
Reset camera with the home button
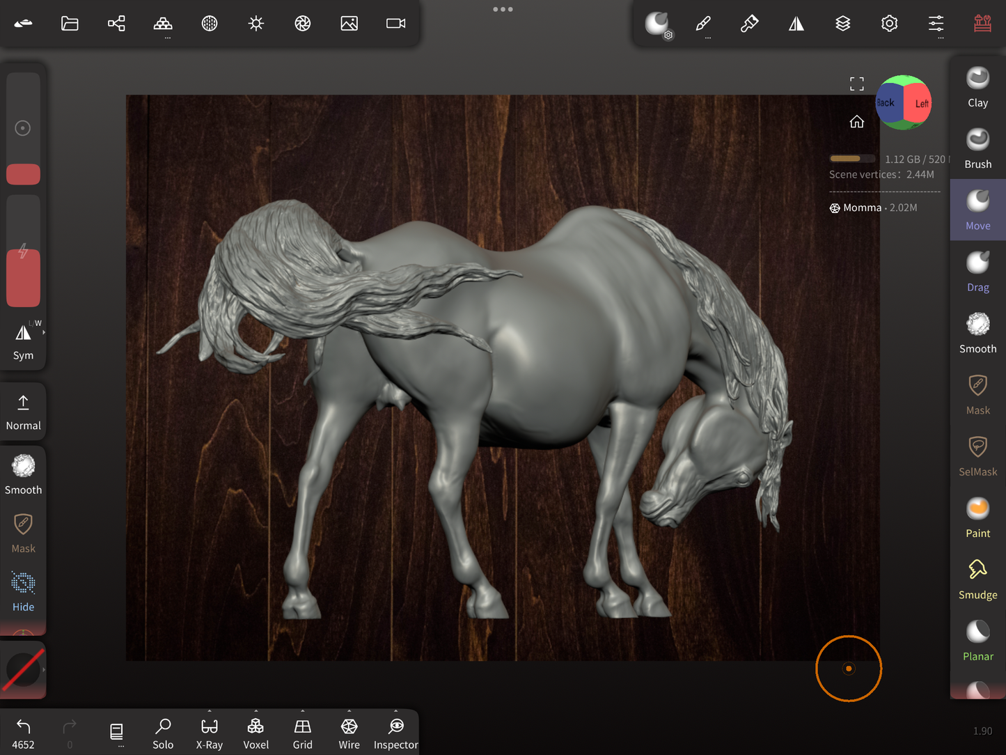856,122
